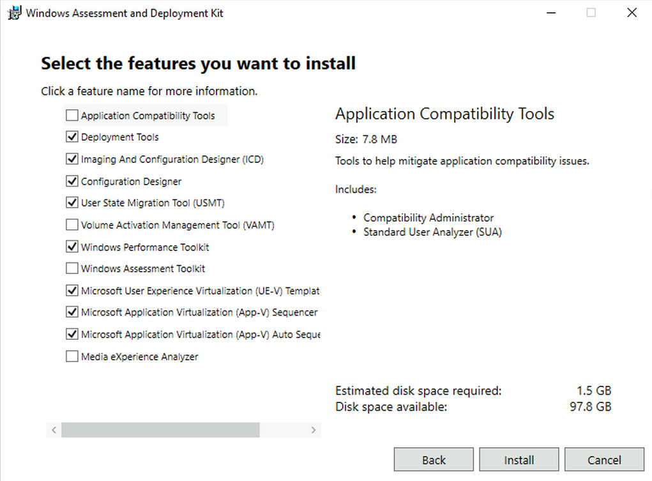This screenshot has height=481, width=652.
Task: Uncheck User State Migration Tool (USMT) checkbox
Action: (x=72, y=202)
